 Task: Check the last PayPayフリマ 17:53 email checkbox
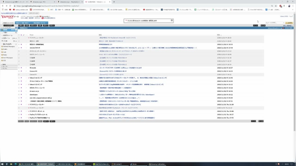click(19, 118)
